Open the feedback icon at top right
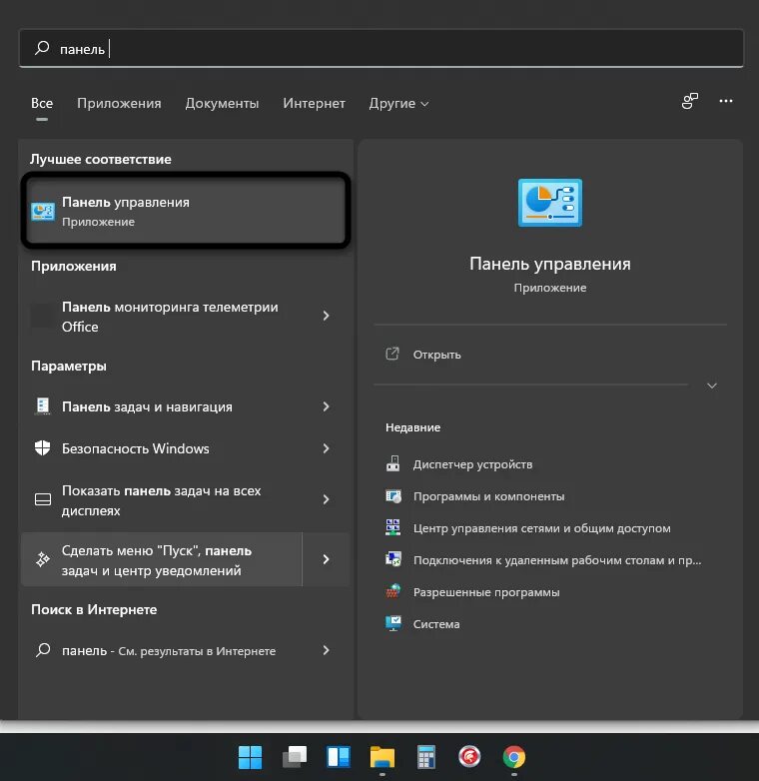The height and width of the screenshot is (781, 759). (690, 101)
